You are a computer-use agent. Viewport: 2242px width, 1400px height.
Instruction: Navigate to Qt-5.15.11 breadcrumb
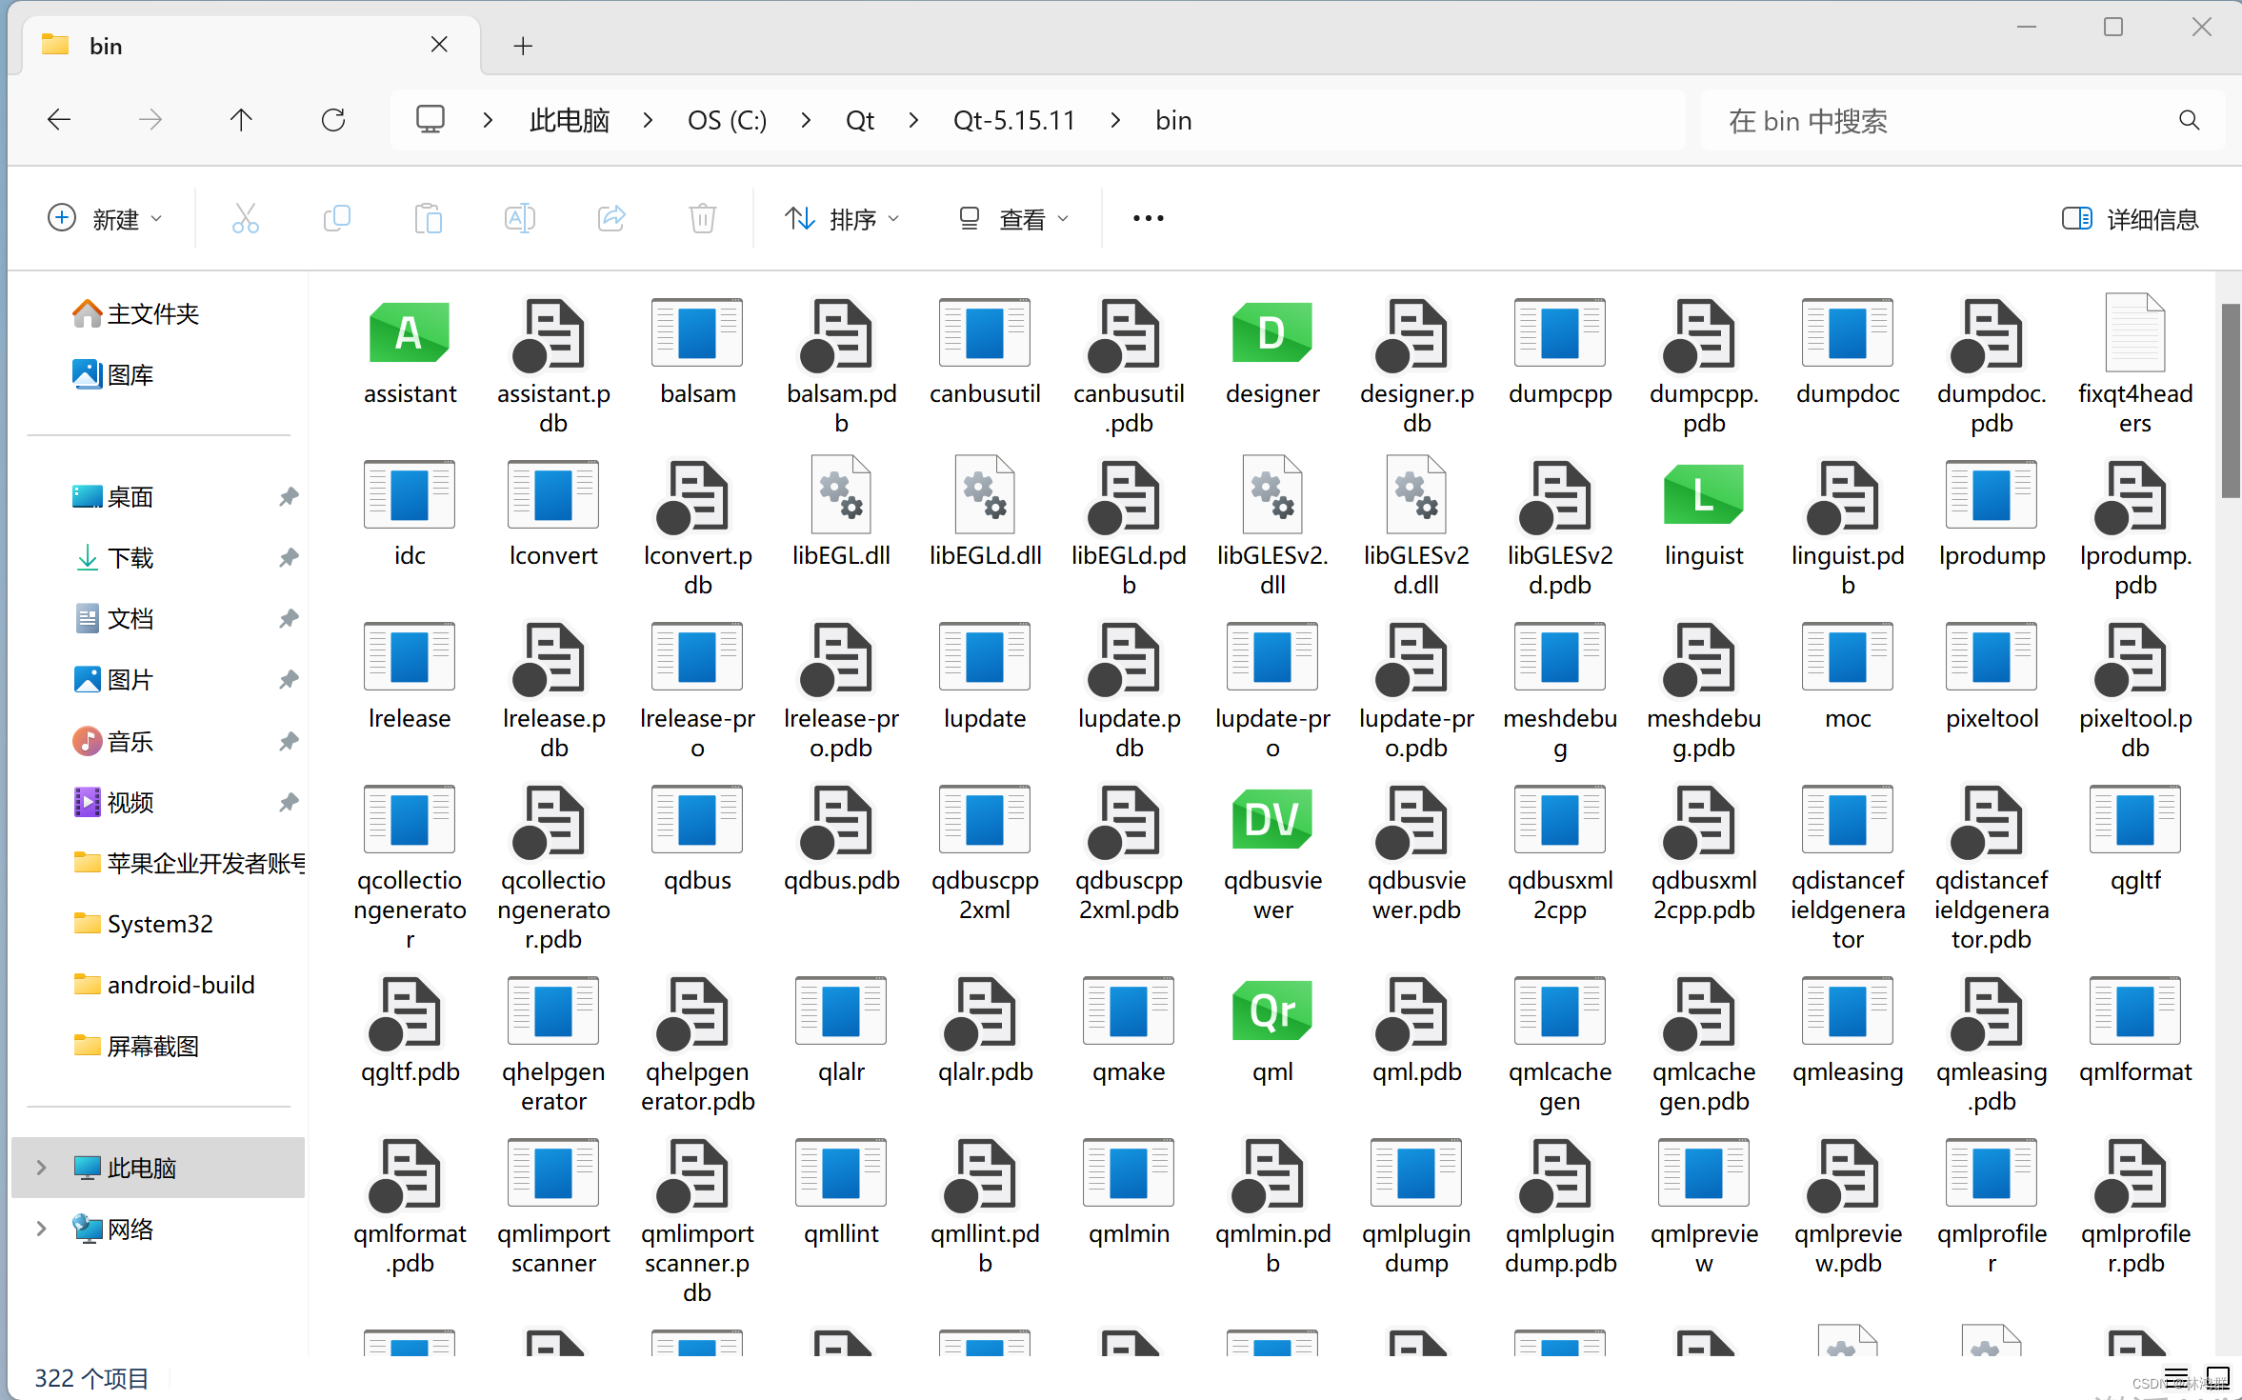tap(1014, 120)
